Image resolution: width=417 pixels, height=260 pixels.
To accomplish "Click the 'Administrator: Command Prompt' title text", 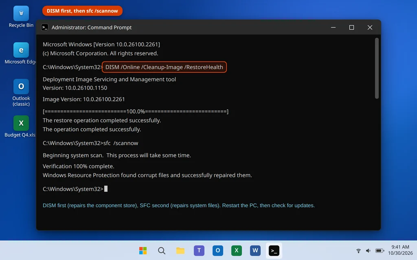I will point(92,27).
